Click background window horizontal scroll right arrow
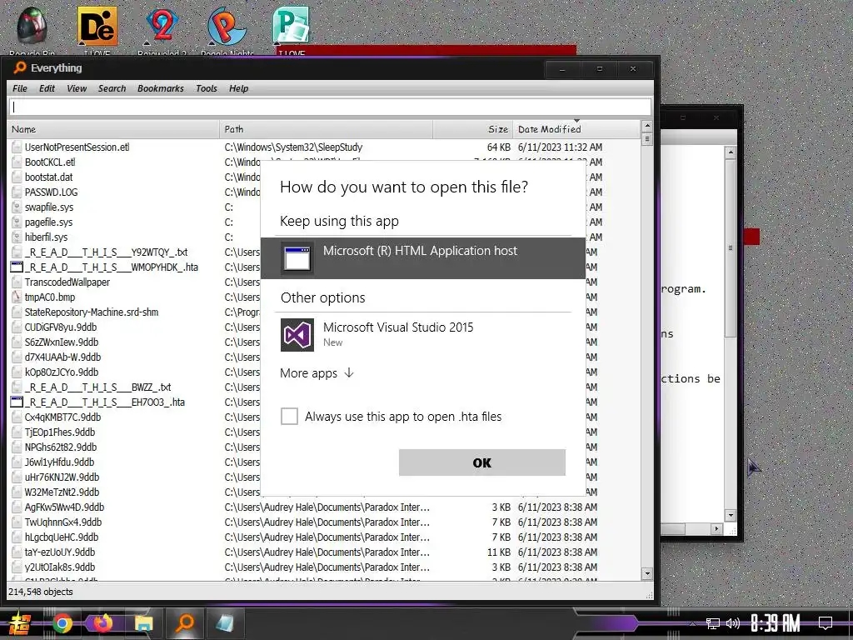 click(716, 528)
